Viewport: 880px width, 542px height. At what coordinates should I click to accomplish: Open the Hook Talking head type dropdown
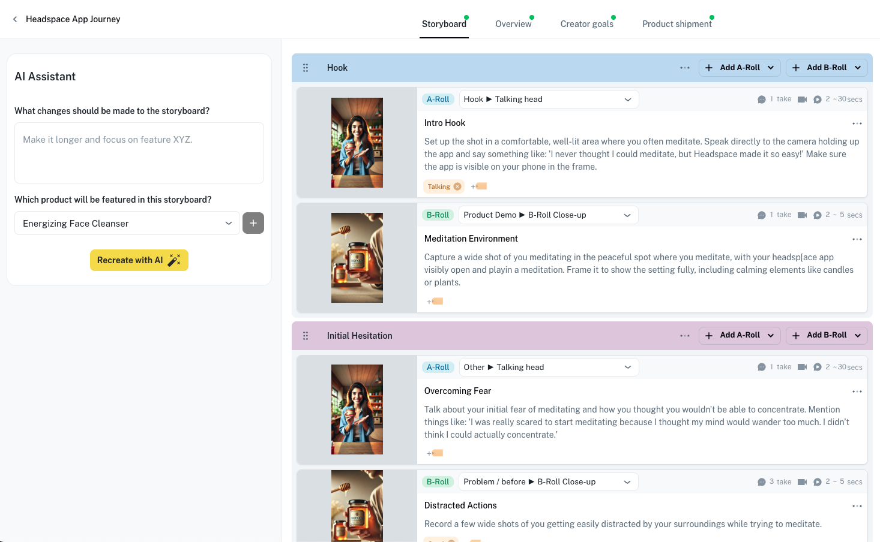(x=549, y=100)
